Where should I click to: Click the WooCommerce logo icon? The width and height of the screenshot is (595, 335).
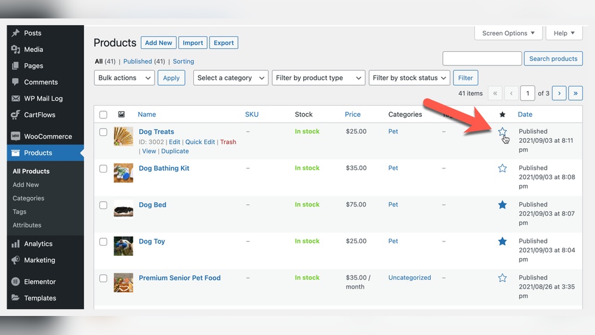click(15, 136)
